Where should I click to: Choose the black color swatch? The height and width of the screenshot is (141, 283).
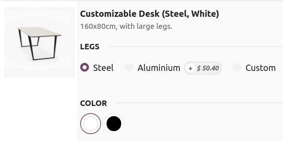pos(114,123)
